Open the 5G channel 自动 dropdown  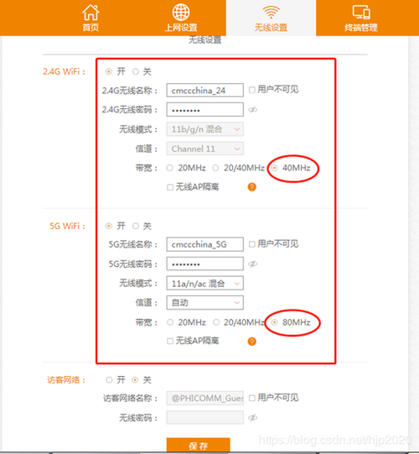coord(204,303)
